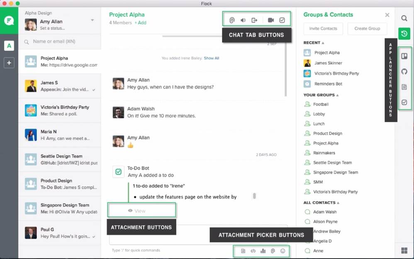Collapse the RECENT section

click(x=323, y=43)
